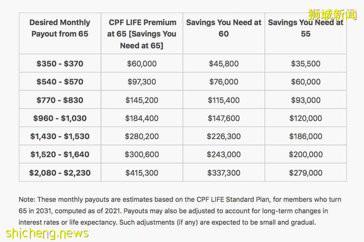Viewport: 364px width, 242px height.
Task: Select the '$770 - $830' payout cell
Action: click(x=60, y=100)
